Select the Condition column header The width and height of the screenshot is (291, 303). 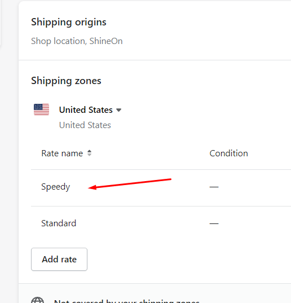point(228,153)
